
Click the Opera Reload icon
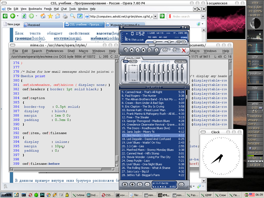coord(24,16)
